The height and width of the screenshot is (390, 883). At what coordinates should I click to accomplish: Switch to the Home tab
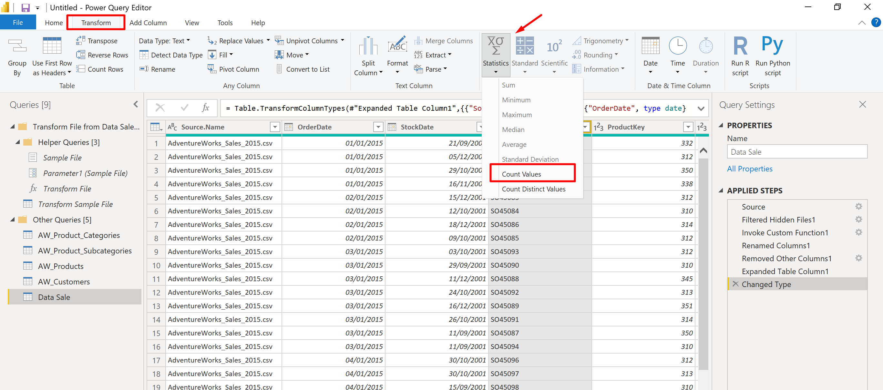click(54, 23)
